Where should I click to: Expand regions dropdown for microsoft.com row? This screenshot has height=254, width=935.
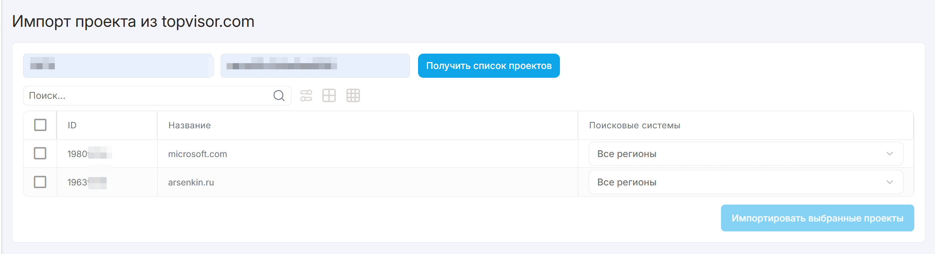pyautogui.click(x=746, y=154)
